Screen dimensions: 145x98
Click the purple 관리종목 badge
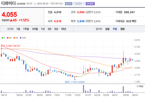(x=90, y=4)
